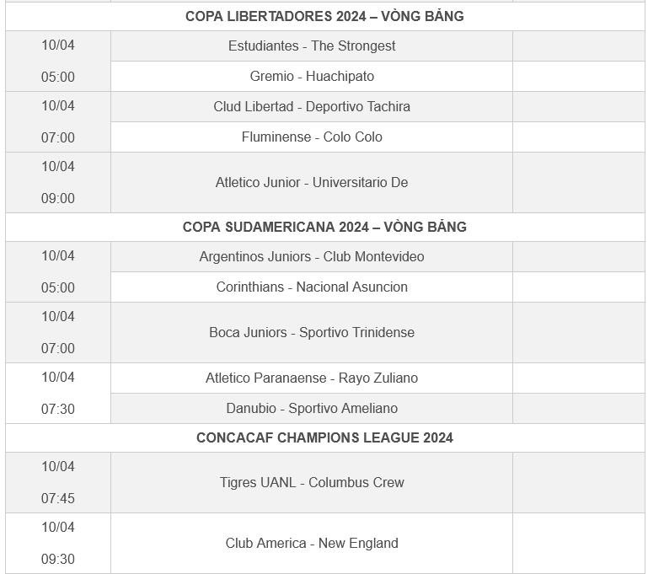
Task: Select Argentinos Juniors - Club Montevideo match
Action: click(312, 256)
